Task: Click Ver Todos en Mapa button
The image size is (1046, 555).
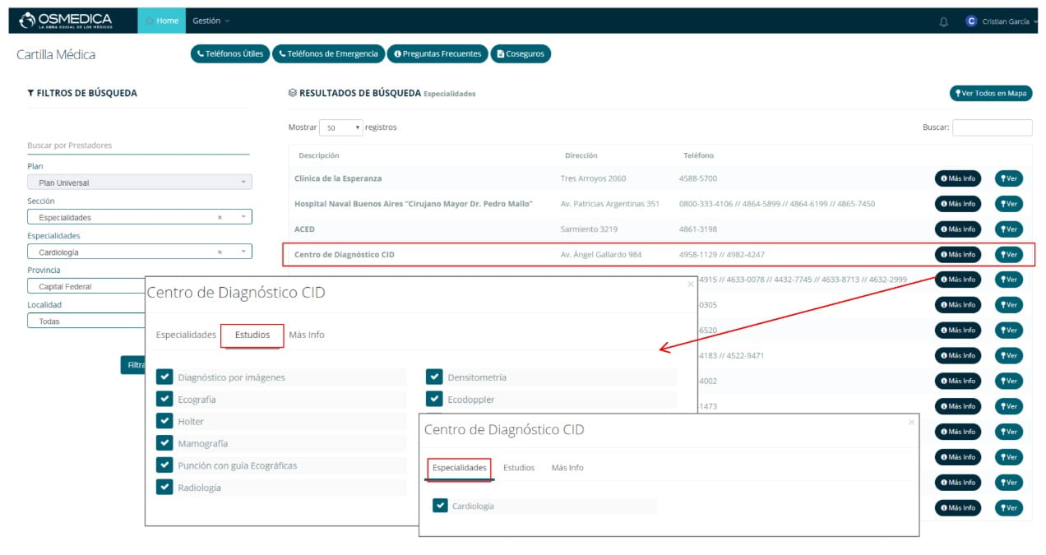Action: (990, 94)
